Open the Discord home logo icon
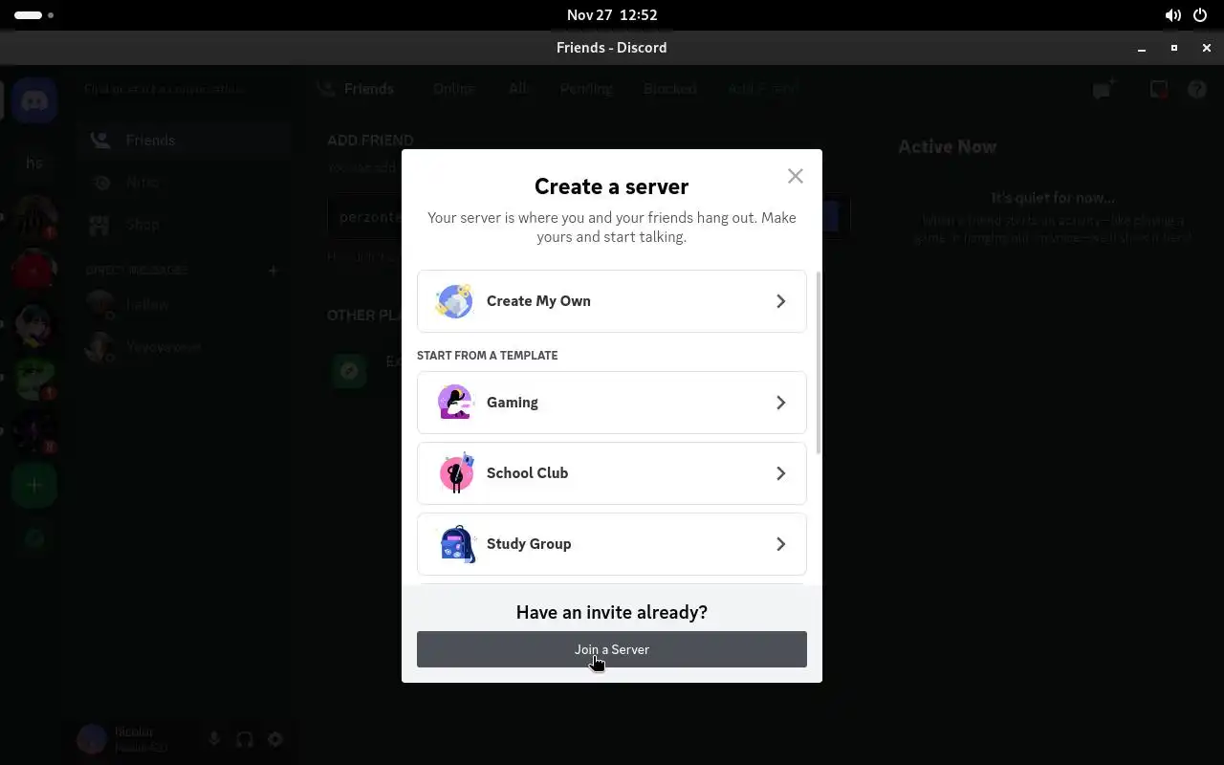The height and width of the screenshot is (765, 1224). [34, 100]
